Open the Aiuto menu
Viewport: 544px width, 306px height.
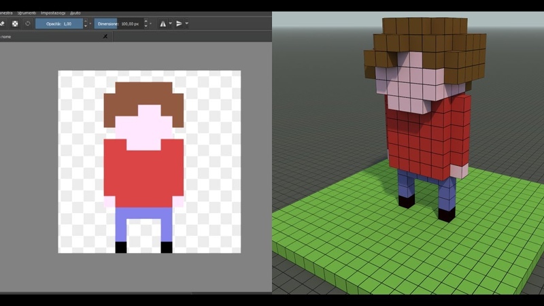click(75, 13)
